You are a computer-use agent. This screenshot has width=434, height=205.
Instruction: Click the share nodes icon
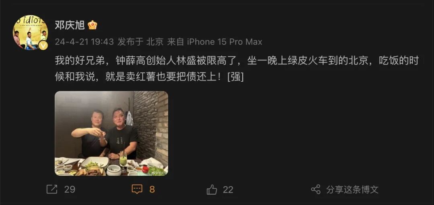coord(316,189)
